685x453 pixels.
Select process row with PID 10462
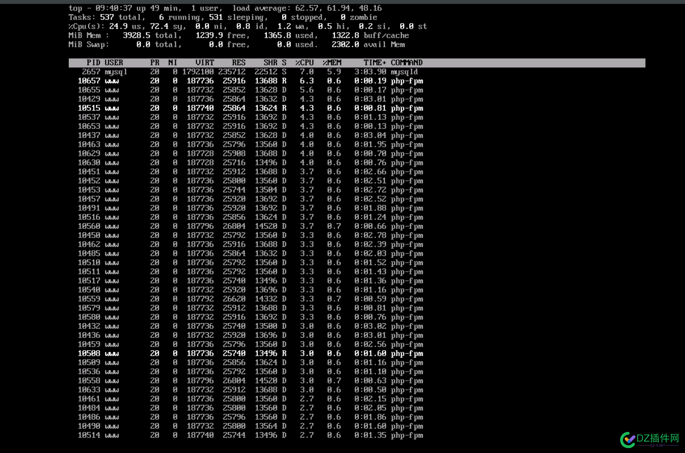(250, 244)
